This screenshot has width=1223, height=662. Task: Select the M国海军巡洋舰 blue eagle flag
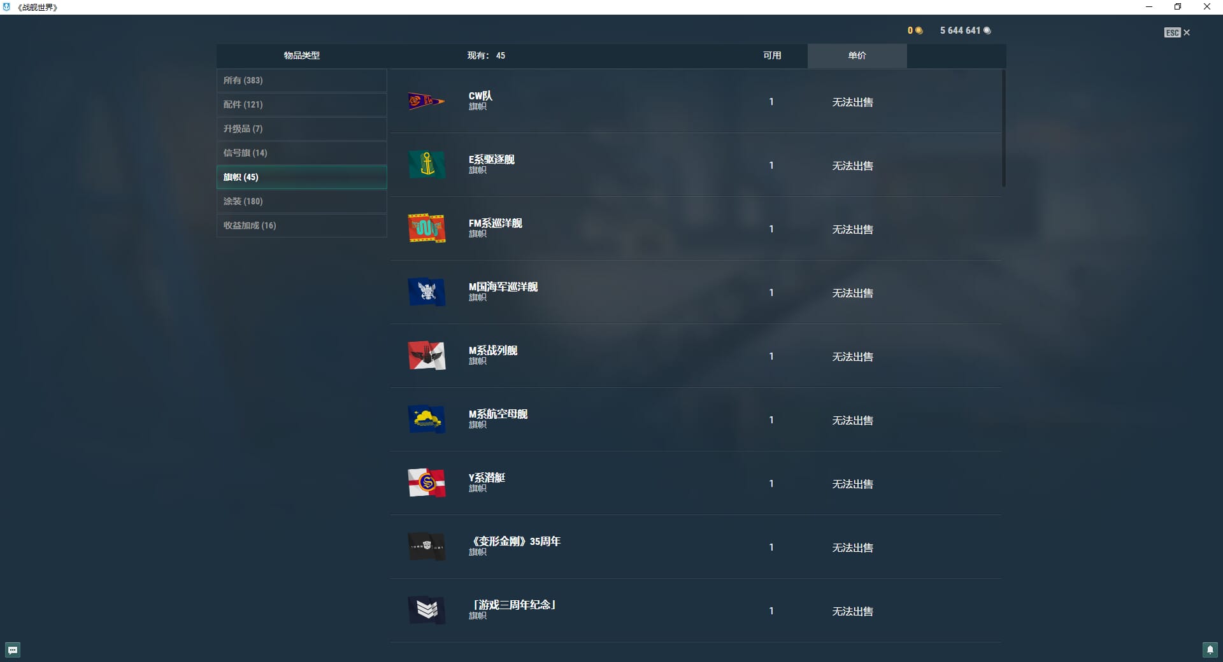(426, 292)
